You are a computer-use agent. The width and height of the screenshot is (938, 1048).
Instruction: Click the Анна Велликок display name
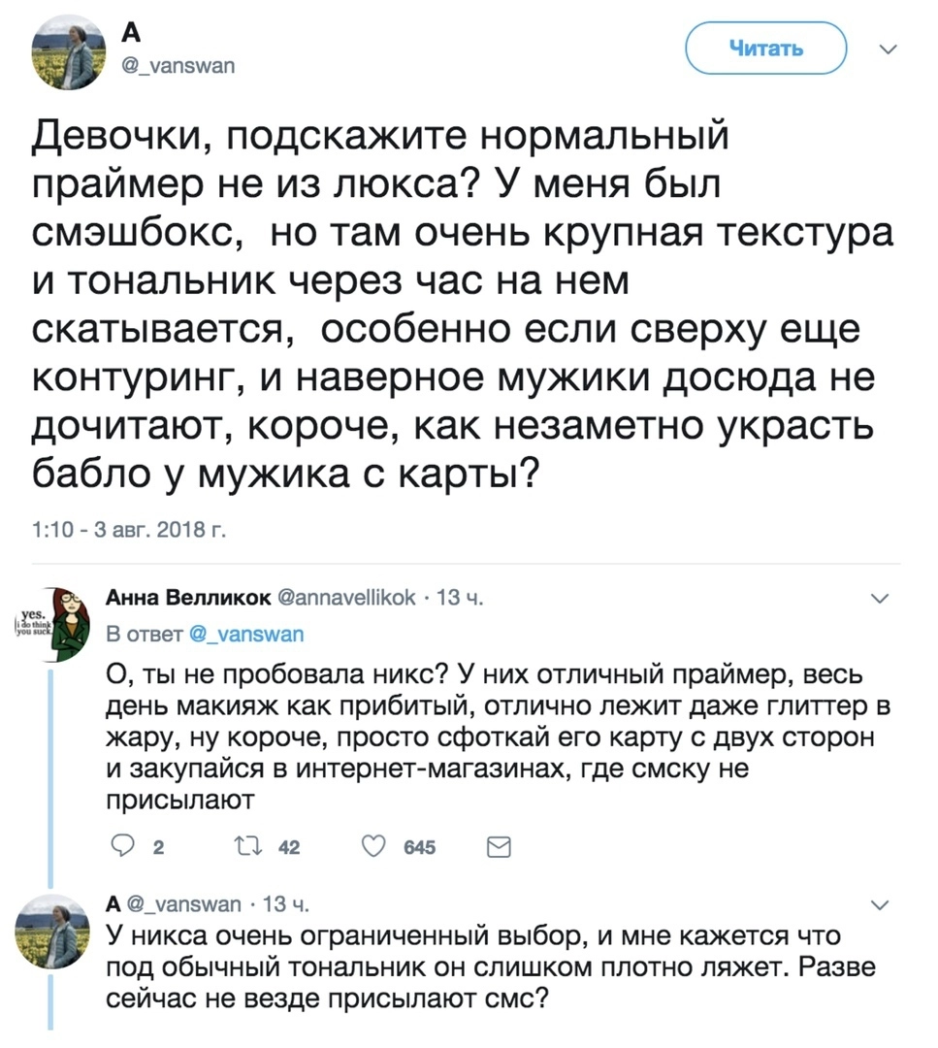point(188,599)
